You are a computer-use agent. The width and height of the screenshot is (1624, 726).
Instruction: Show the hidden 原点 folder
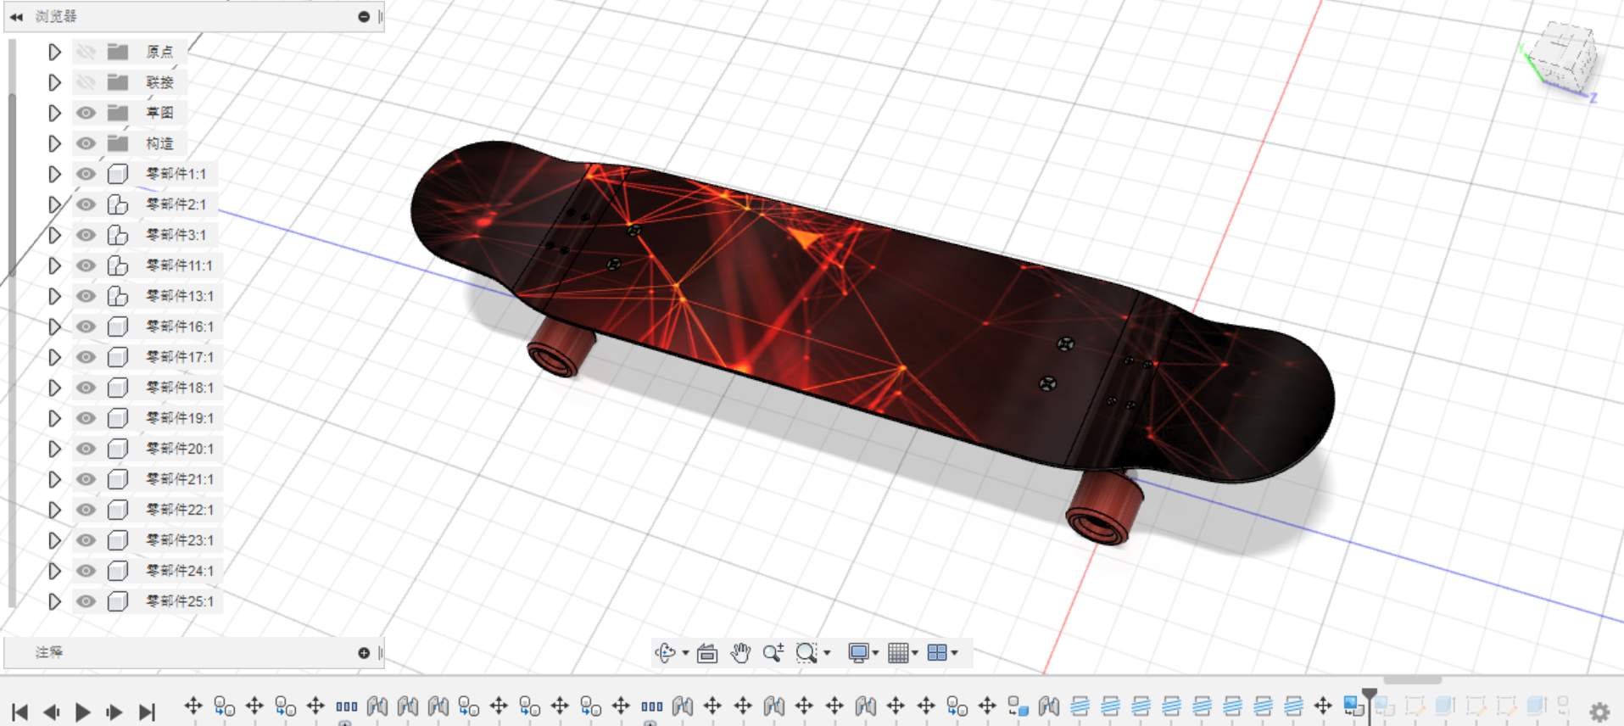click(x=86, y=52)
